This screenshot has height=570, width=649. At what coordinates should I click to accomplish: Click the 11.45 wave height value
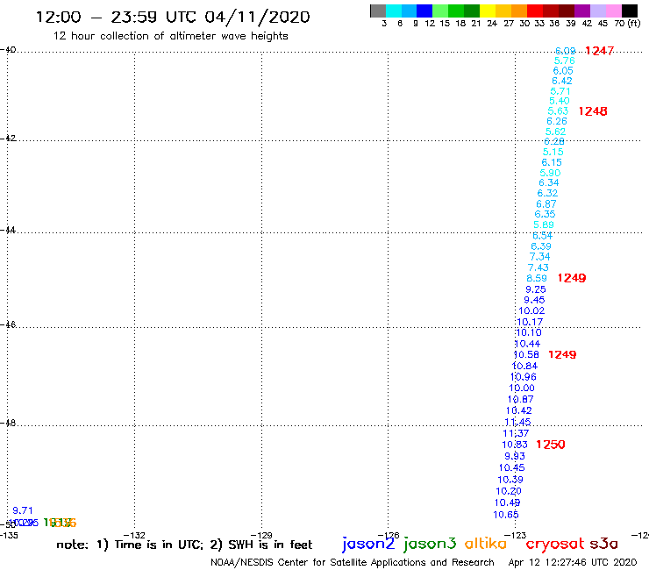pyautogui.click(x=517, y=422)
